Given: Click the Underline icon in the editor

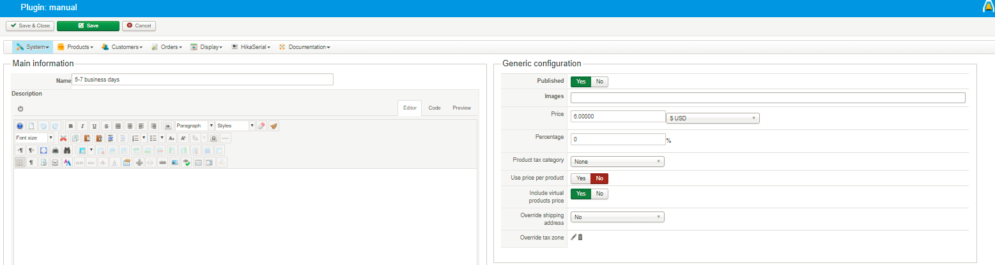Looking at the screenshot, I should click(x=94, y=126).
